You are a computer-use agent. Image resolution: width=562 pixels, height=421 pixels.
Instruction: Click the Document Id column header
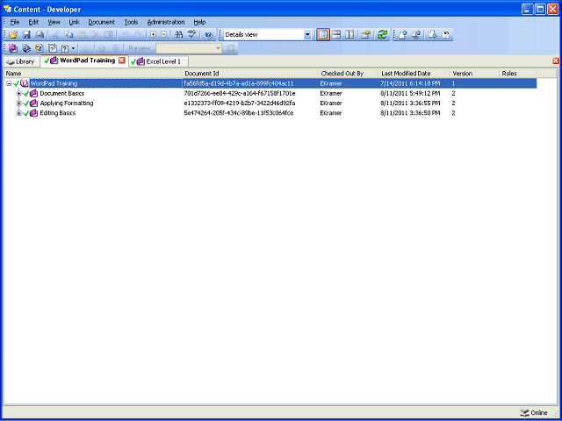coord(250,74)
